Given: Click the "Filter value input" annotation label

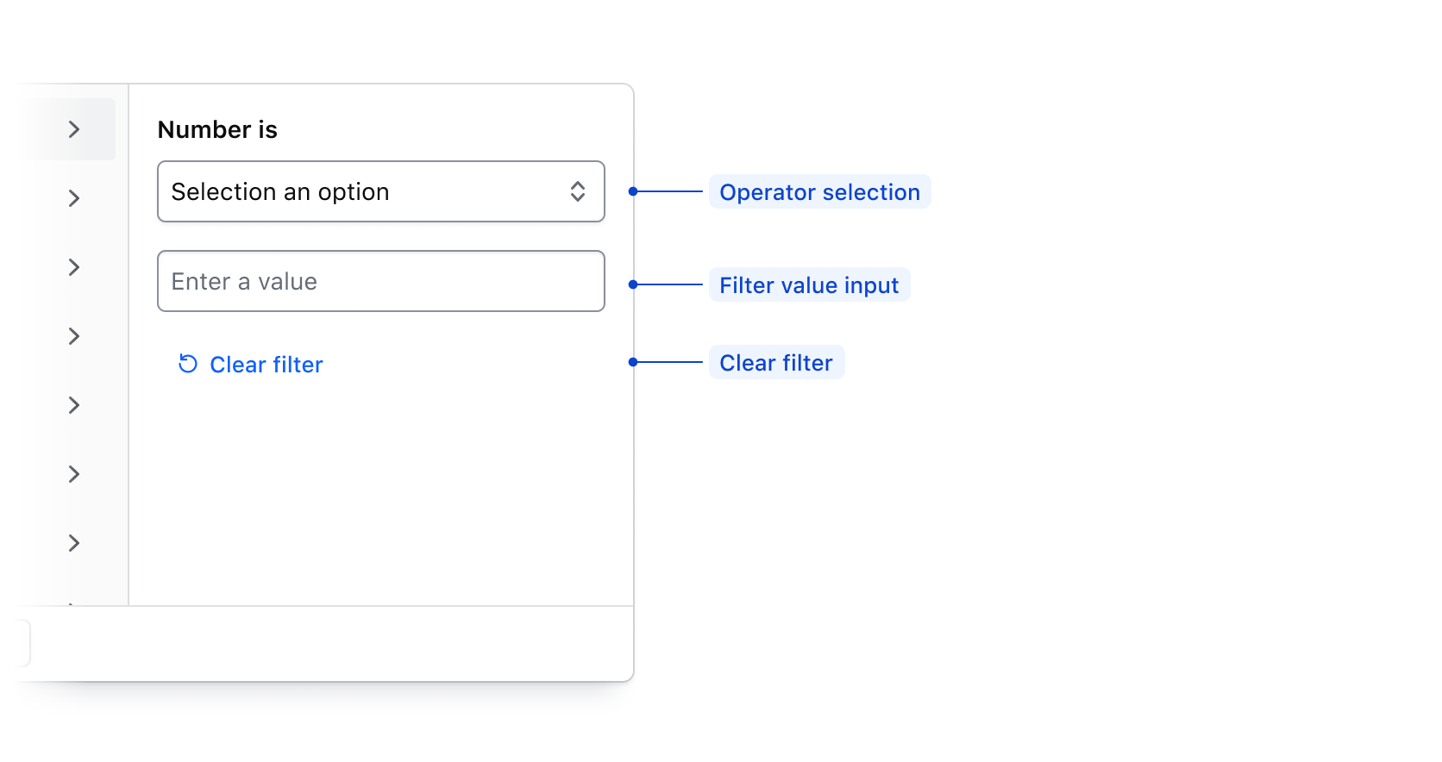Looking at the screenshot, I should [x=809, y=285].
